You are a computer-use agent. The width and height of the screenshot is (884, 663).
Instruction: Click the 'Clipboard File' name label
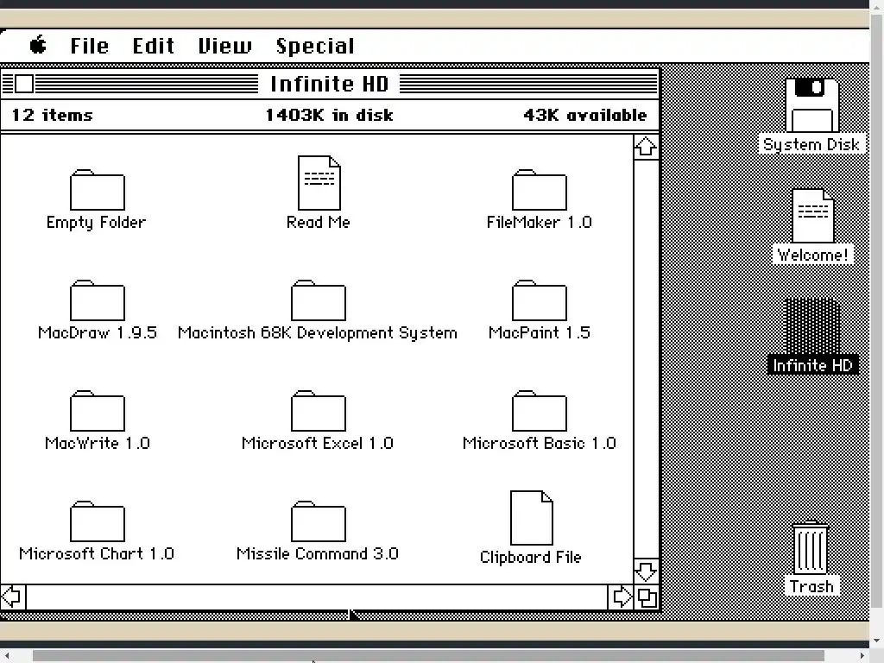[x=531, y=557]
